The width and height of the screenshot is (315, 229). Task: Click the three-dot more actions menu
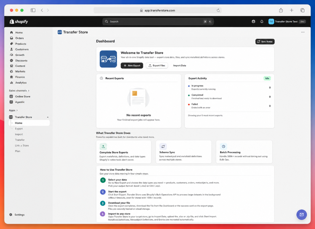pyautogui.click(x=303, y=32)
